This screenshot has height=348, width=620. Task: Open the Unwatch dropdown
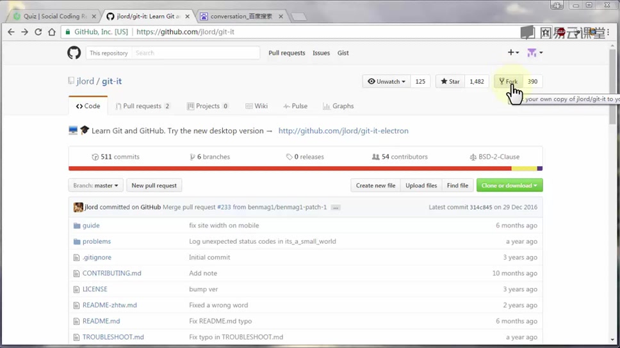click(386, 81)
